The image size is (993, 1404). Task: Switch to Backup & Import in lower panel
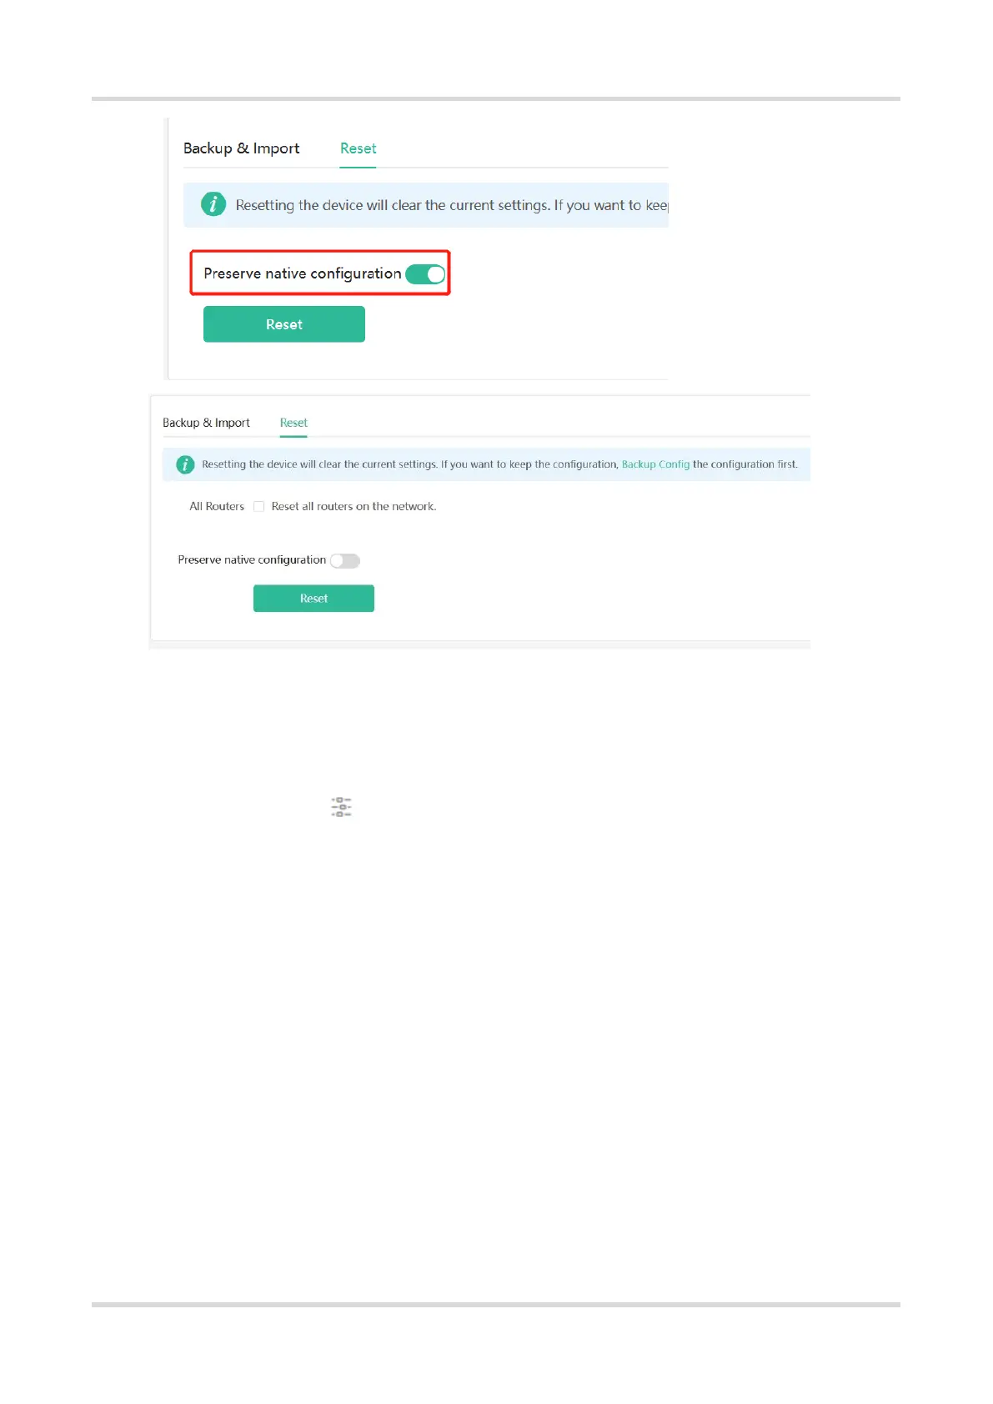point(206,423)
